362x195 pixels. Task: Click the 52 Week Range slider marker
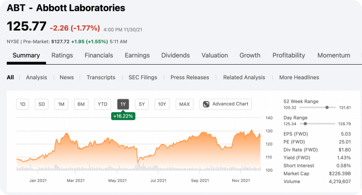click(x=327, y=108)
